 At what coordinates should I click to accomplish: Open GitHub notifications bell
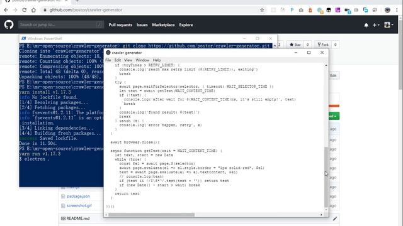pos(366,25)
